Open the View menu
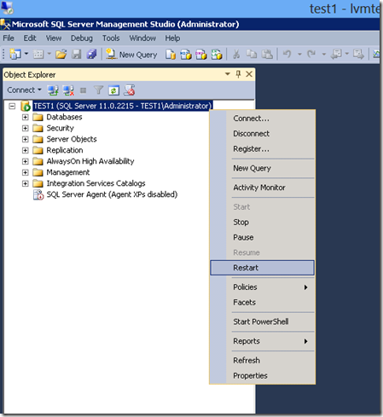Viewport: 383px width, 417px height. coord(54,38)
